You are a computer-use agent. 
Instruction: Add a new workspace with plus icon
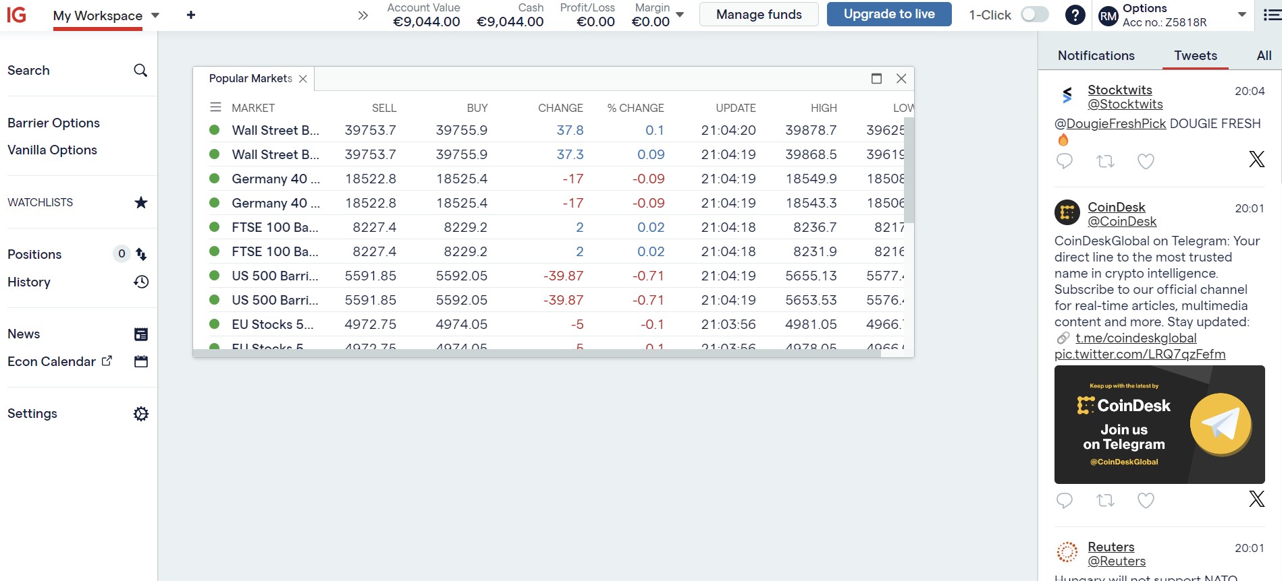tap(191, 15)
